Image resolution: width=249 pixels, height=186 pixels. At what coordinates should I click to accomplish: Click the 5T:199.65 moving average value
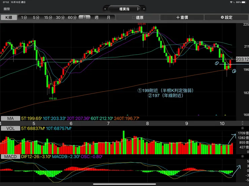click(31, 118)
